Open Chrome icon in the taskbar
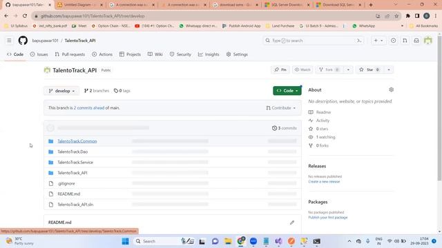 click(x=241, y=241)
